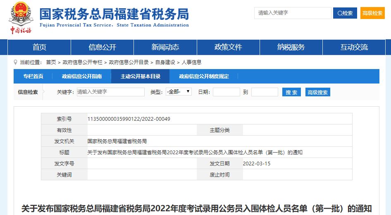Follow 人事信息 breadcrumb link
Viewport: 391px width, 215px height.
191,62
